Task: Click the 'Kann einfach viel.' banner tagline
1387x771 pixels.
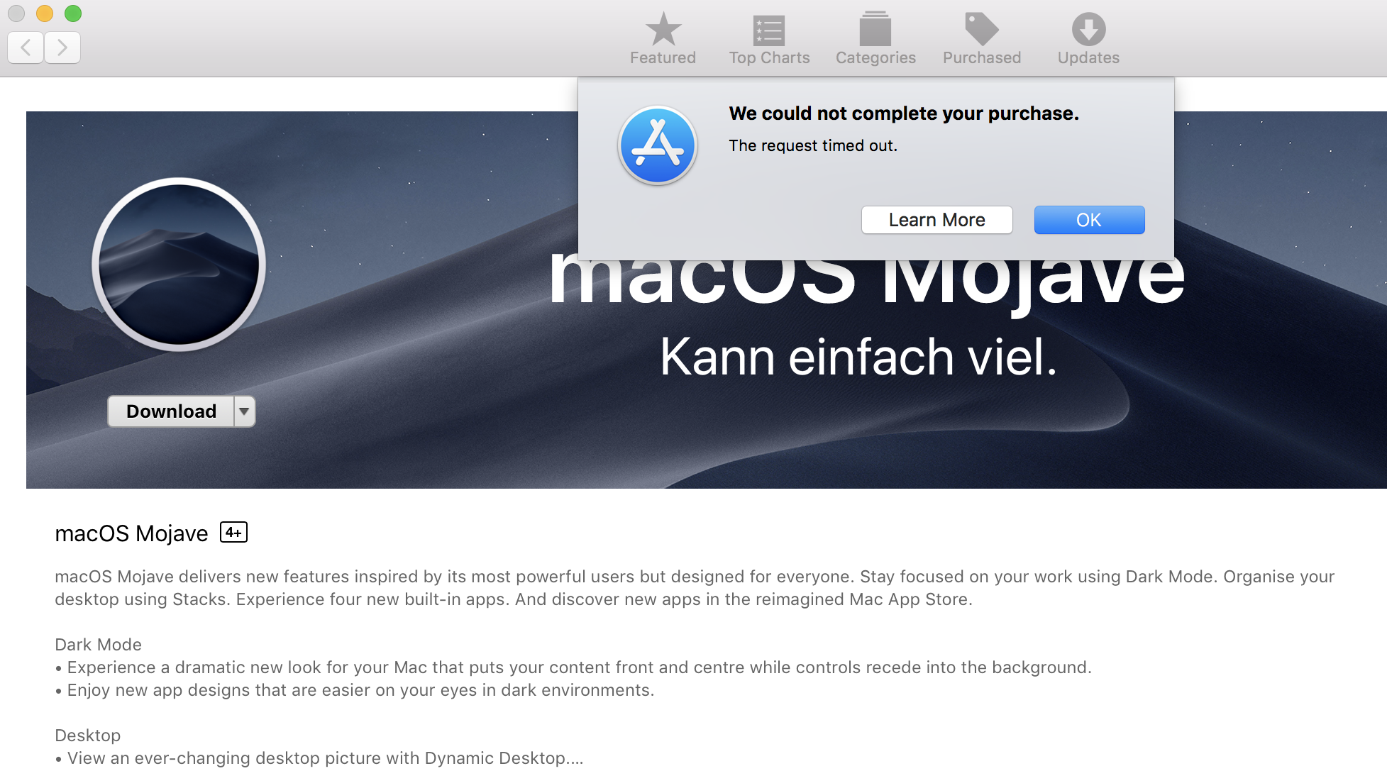Action: 858,357
